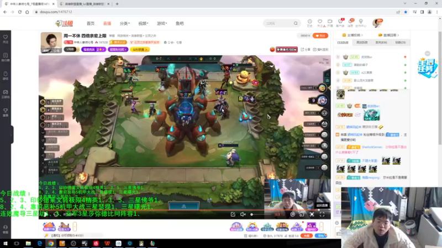Image resolution: width=442 pixels, height=248 pixels.
Task: Click the browser address bar
Action: [214, 12]
